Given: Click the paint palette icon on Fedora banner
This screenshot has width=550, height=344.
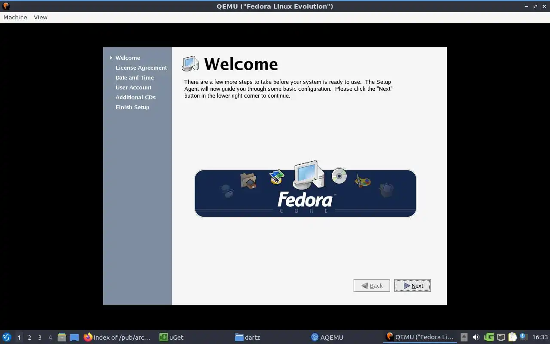Looking at the screenshot, I should coord(363,181).
